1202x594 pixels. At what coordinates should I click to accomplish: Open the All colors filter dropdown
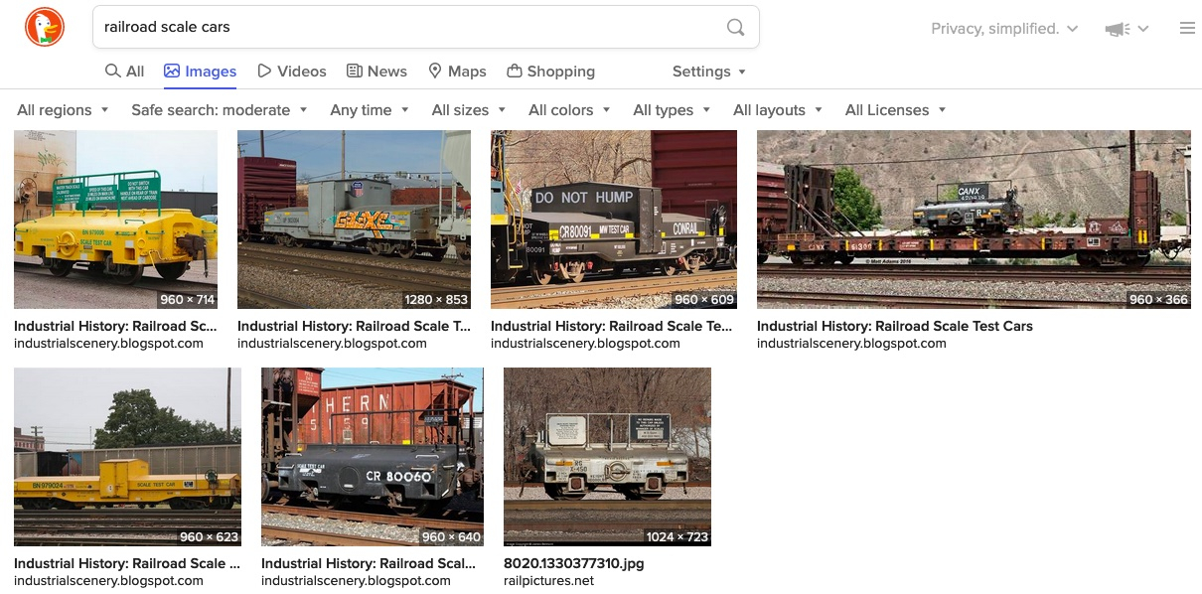pyautogui.click(x=569, y=110)
